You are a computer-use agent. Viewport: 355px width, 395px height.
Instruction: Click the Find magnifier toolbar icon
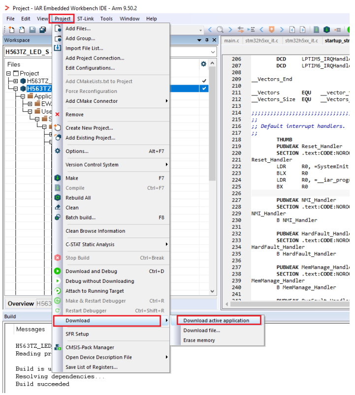tap(220, 30)
